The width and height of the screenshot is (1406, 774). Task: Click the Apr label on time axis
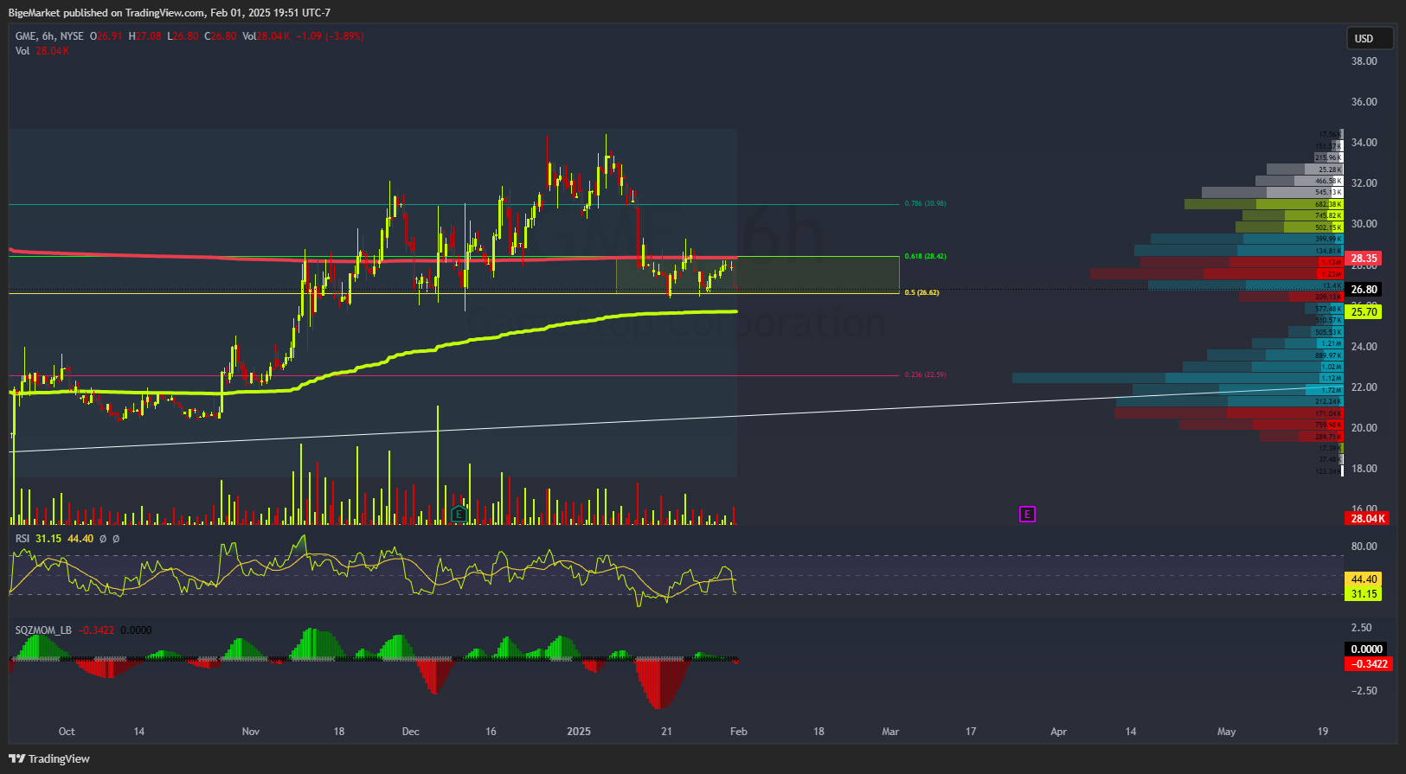tap(1059, 732)
